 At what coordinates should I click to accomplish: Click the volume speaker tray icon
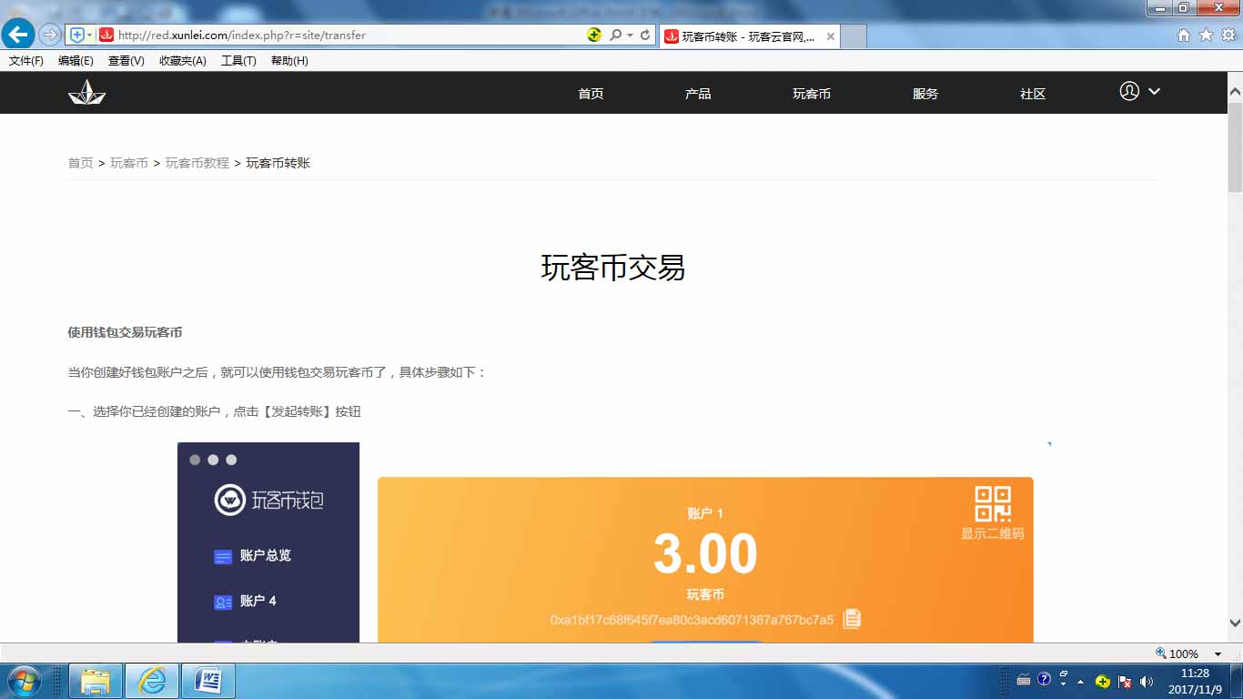(1146, 681)
